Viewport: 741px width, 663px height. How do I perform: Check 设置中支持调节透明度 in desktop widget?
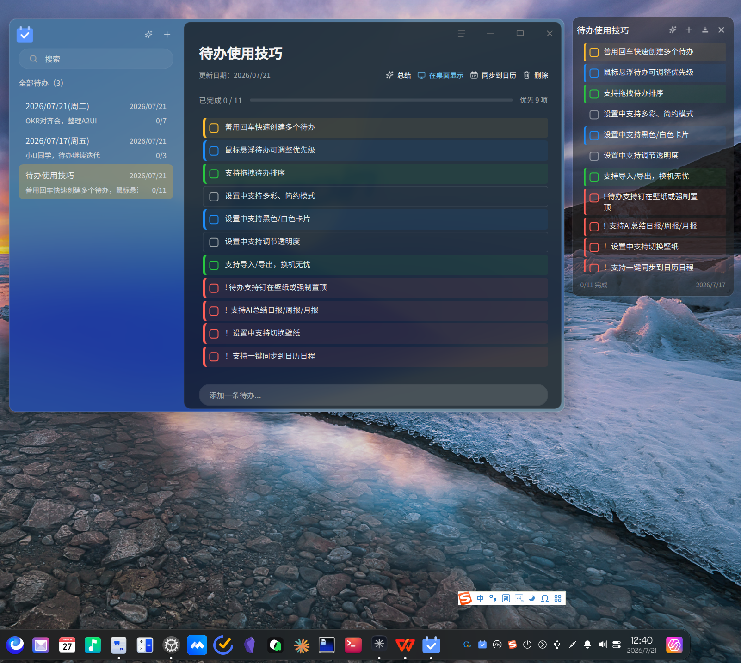click(594, 156)
